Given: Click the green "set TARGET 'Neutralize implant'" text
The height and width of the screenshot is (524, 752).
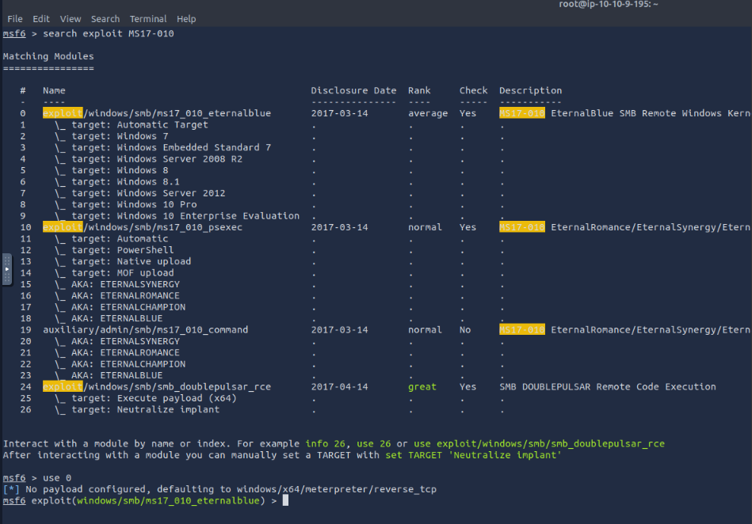Looking at the screenshot, I should (473, 455).
